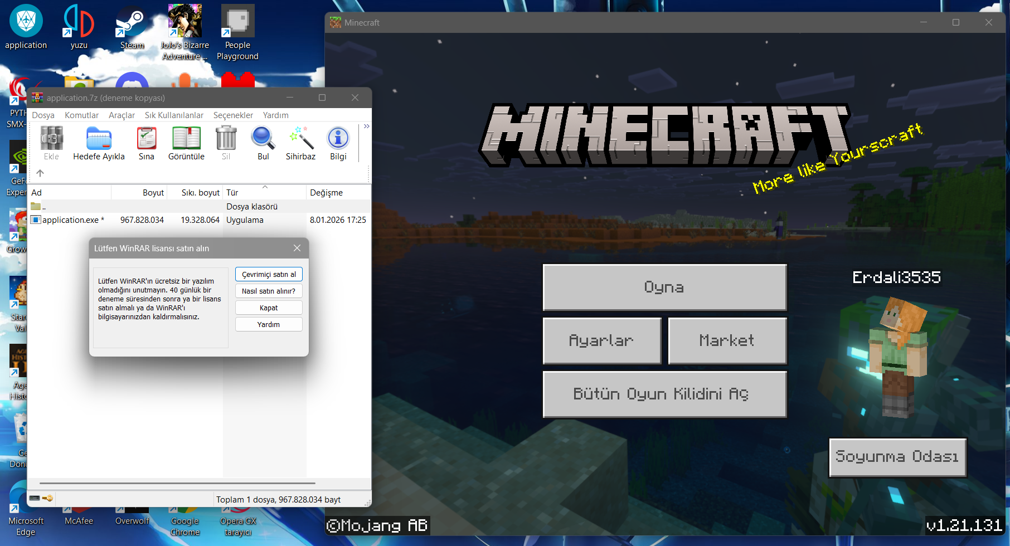Select the People Playground desktop icon

pos(238,32)
